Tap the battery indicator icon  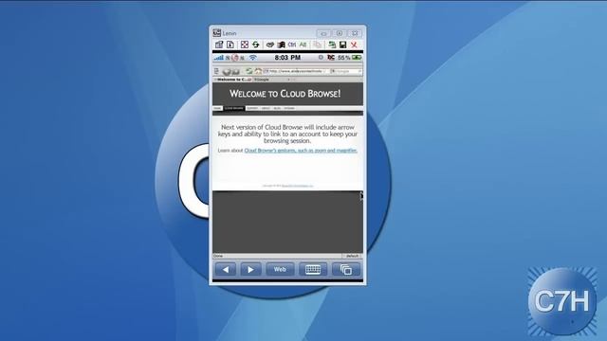[357, 58]
